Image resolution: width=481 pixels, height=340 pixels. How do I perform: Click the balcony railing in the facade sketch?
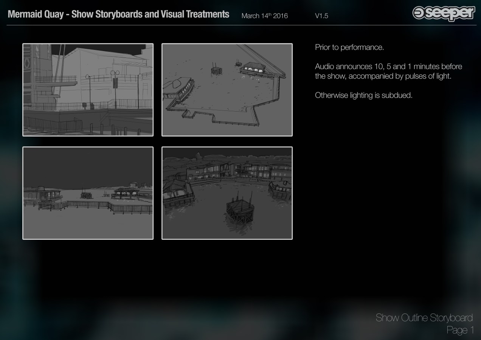55,80
